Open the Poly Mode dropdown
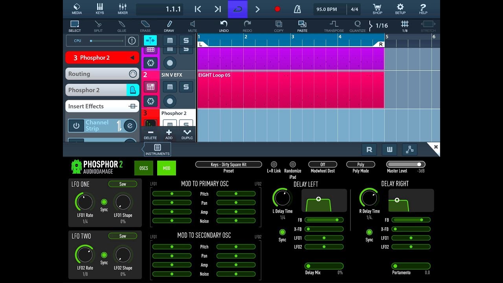 361,164
